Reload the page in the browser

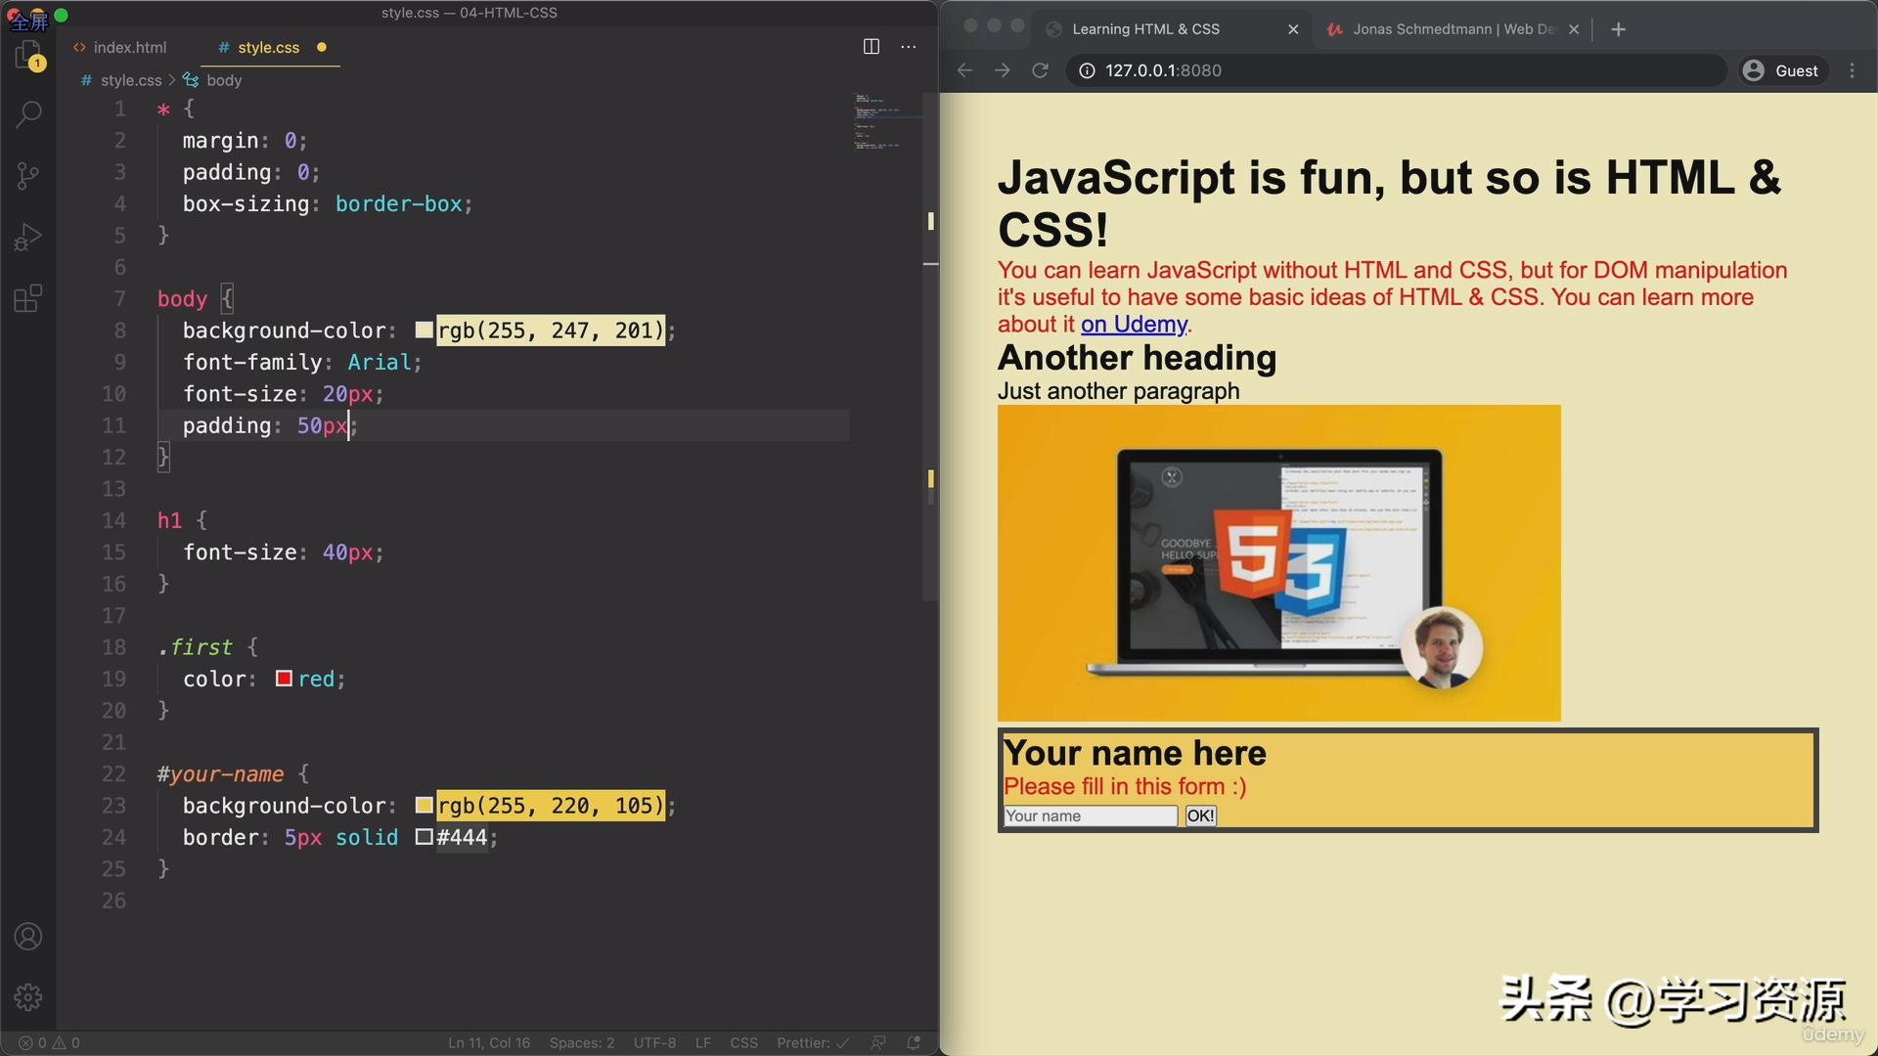(1040, 70)
